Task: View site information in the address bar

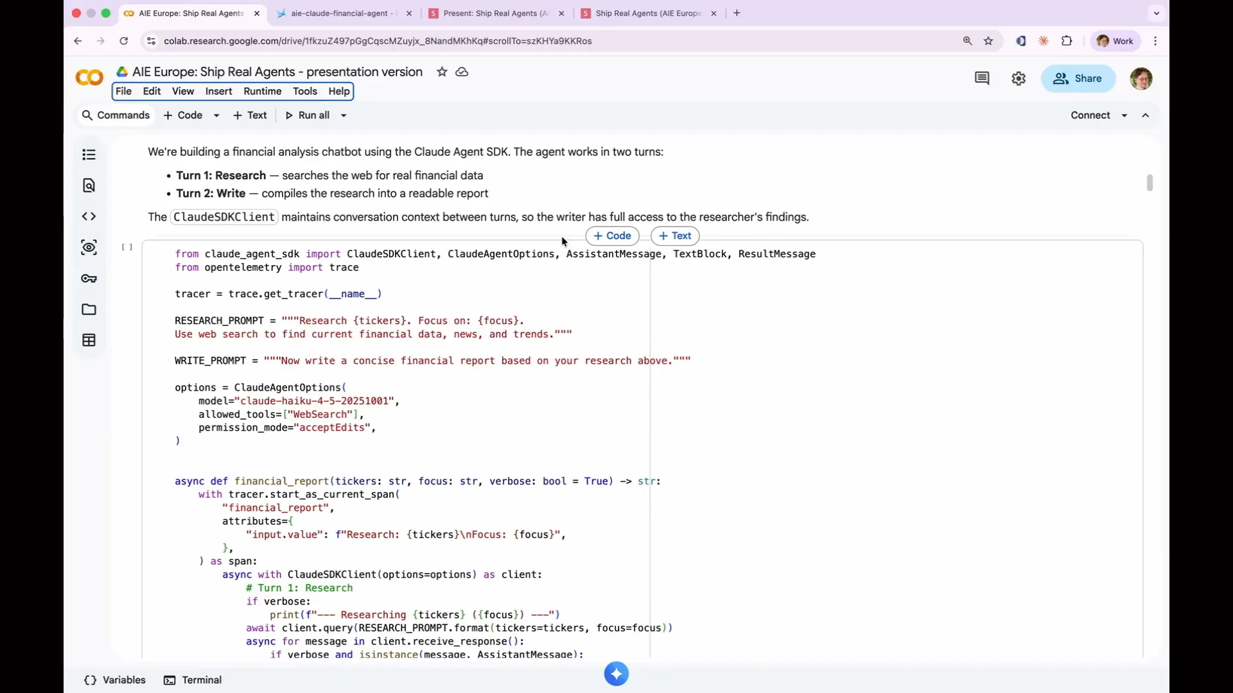Action: click(151, 41)
